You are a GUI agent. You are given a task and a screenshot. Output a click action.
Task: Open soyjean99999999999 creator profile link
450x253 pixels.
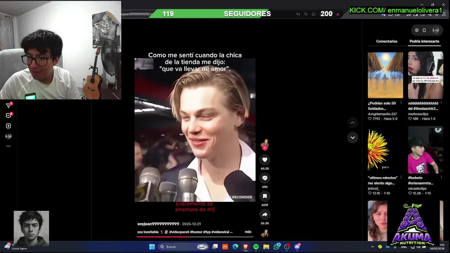[x=158, y=224]
